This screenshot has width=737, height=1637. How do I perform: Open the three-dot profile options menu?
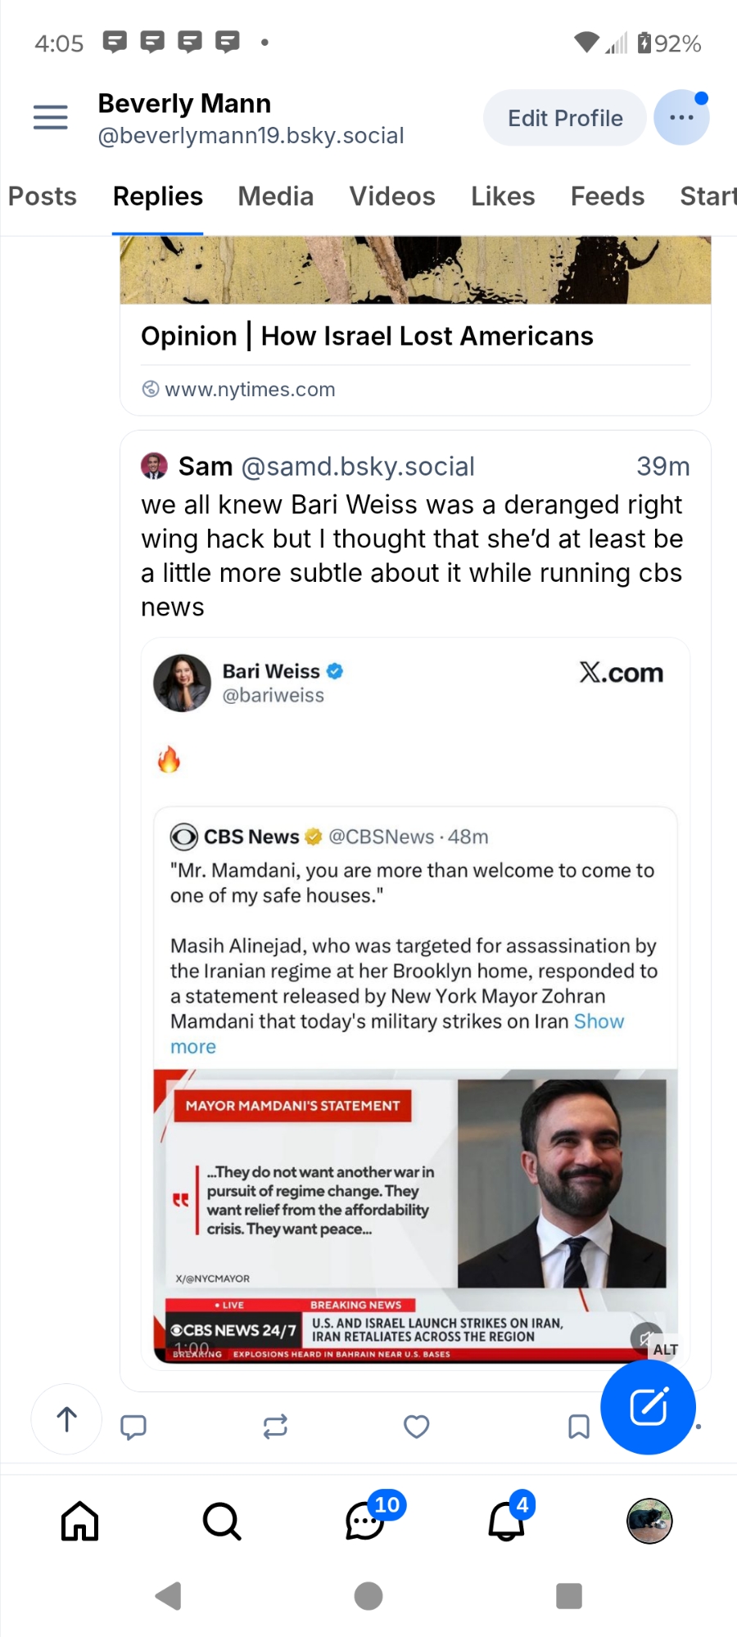[681, 118]
